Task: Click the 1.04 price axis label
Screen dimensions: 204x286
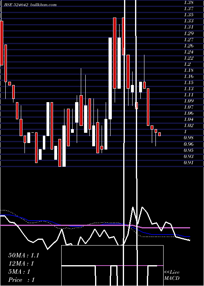Action: click(188, 119)
